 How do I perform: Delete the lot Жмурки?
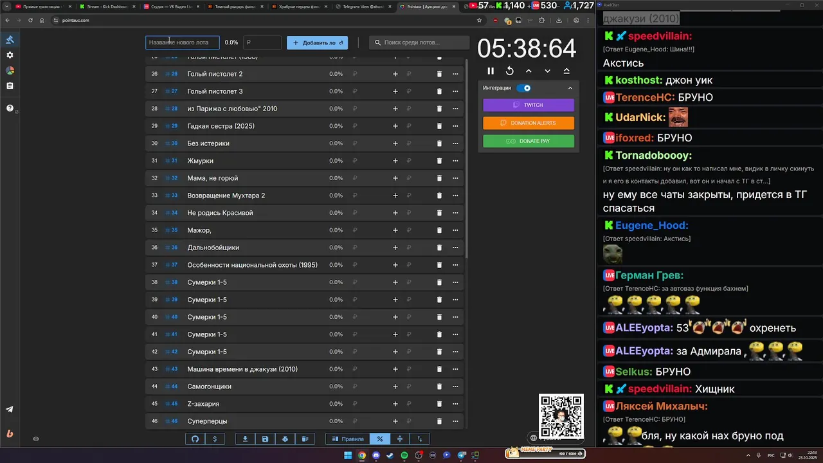439,161
